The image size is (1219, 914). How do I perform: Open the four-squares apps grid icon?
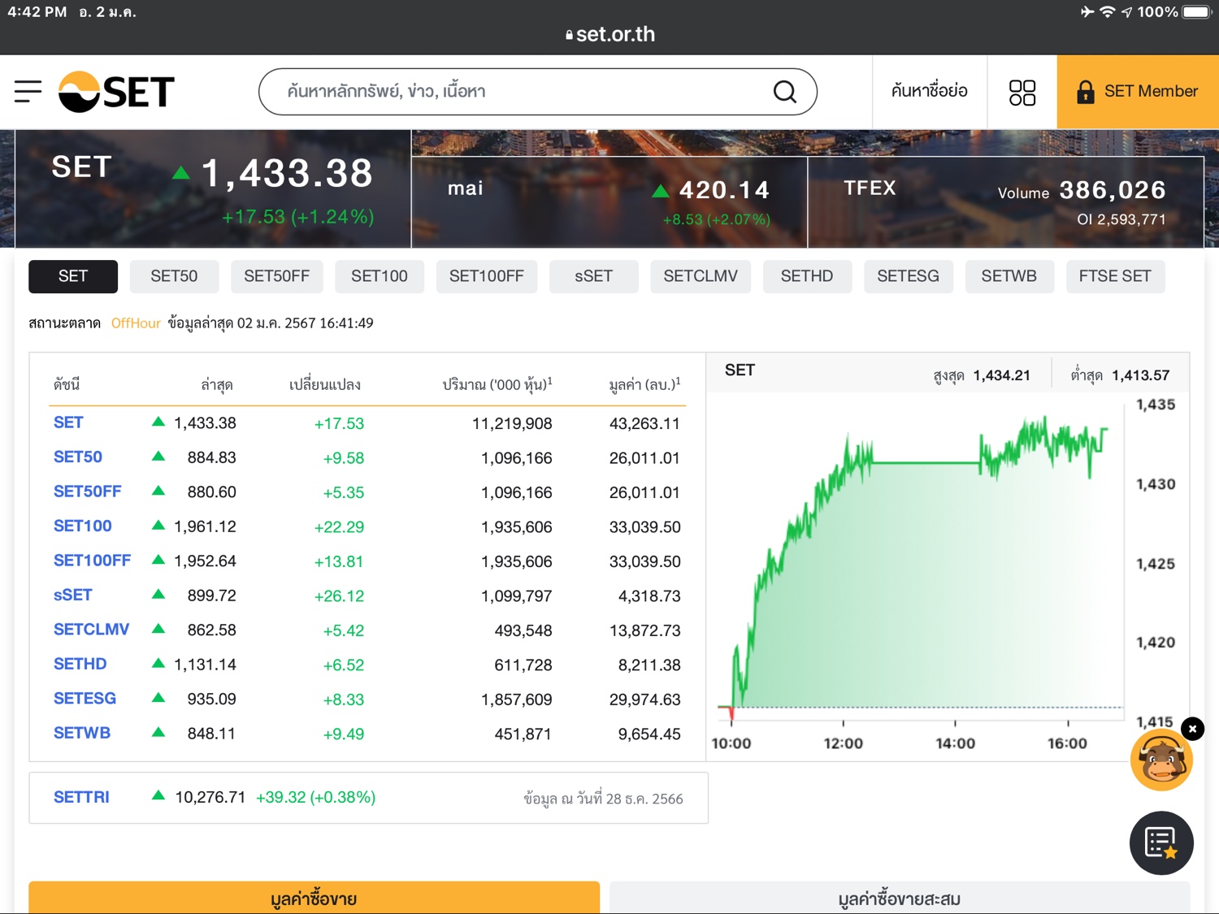1022,92
